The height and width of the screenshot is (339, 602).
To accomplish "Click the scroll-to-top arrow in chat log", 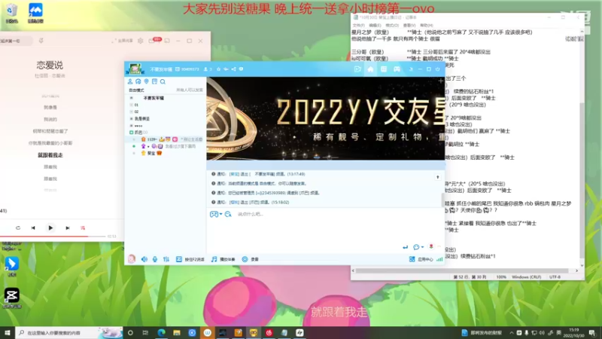I will point(438,177).
